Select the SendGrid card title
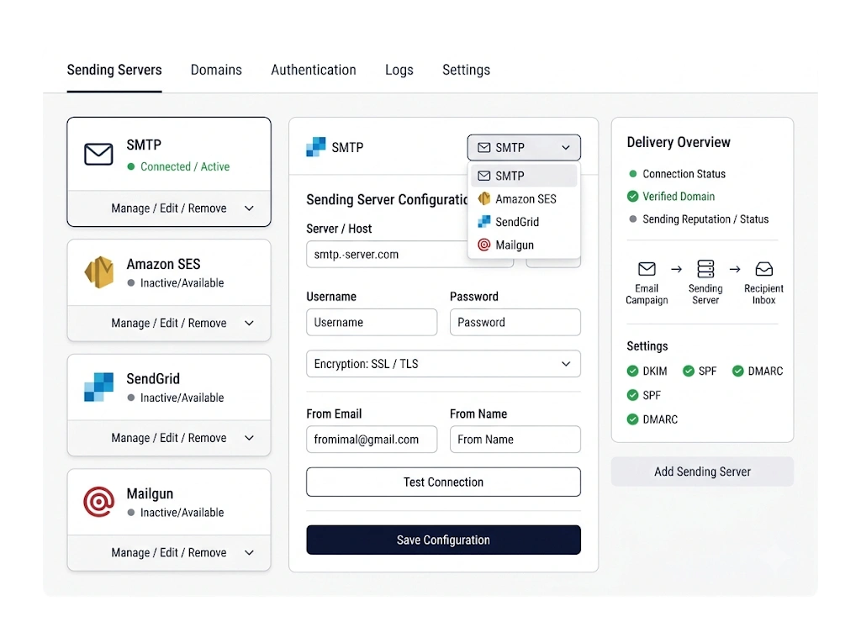The height and width of the screenshot is (643, 861). (x=153, y=379)
